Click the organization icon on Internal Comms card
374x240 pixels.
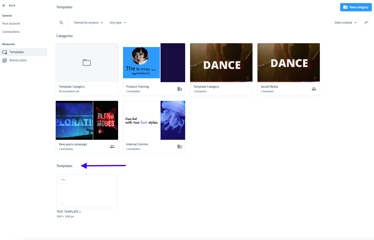[180, 147]
